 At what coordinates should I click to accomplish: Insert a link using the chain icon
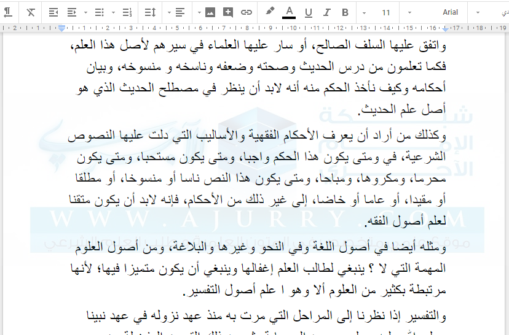point(247,12)
